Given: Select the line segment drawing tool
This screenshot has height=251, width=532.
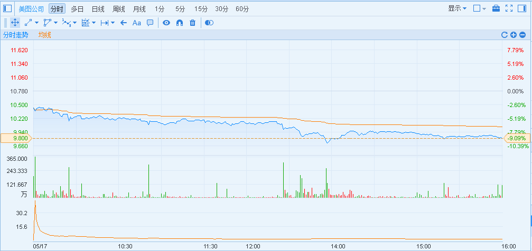Looking at the screenshot, I should pyautogui.click(x=29, y=23).
